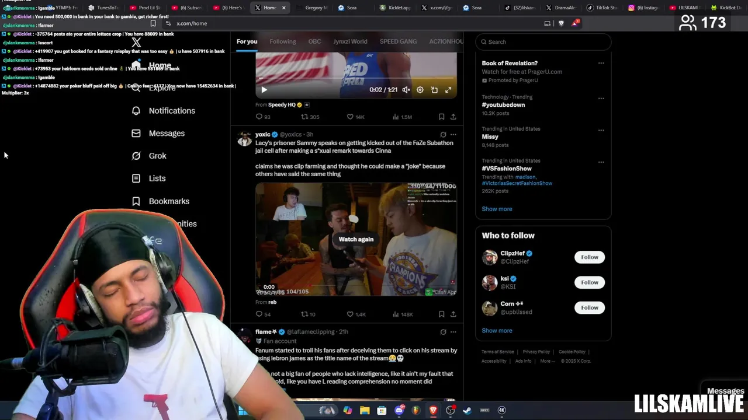
Task: Bookmark the Speedy HQ post
Action: coord(441,117)
